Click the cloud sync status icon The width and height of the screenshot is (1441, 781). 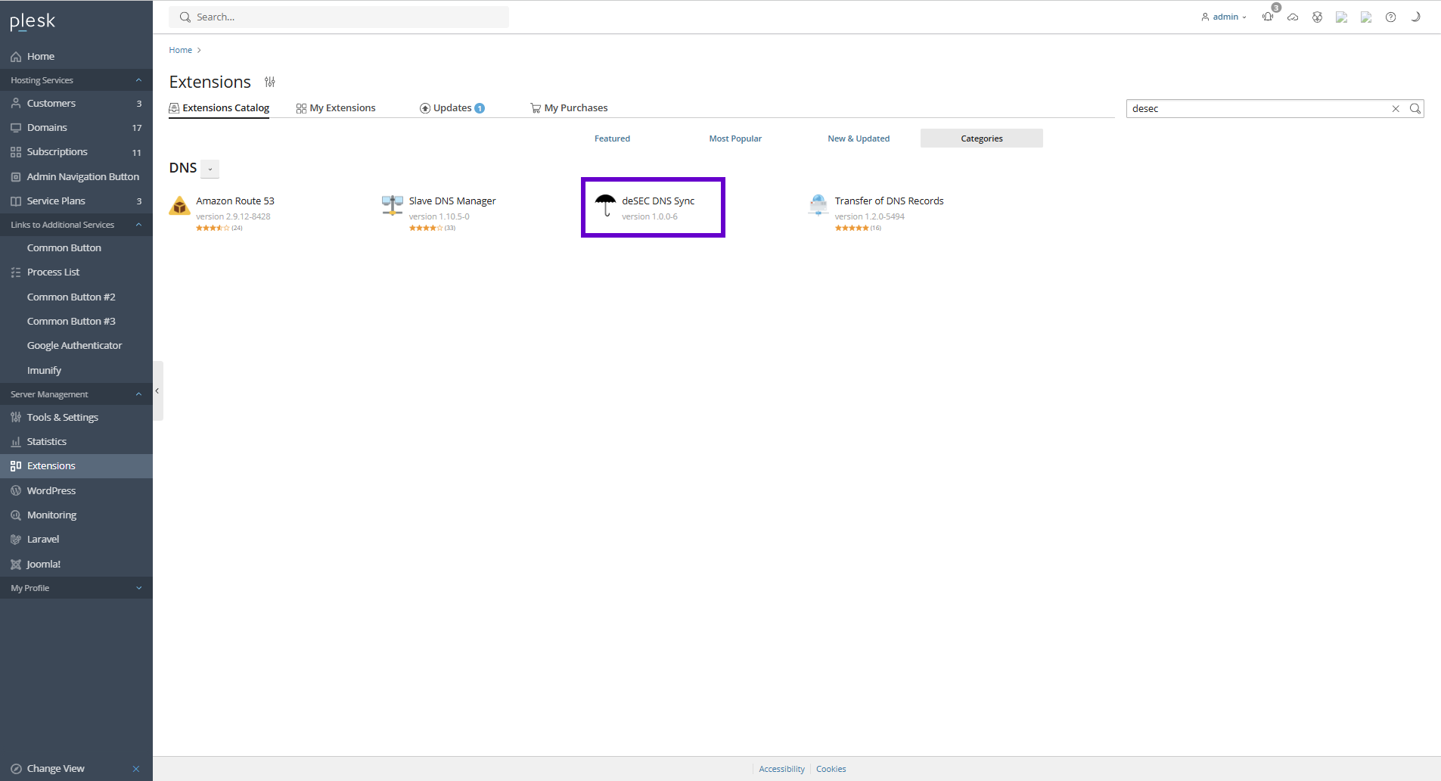click(1293, 17)
